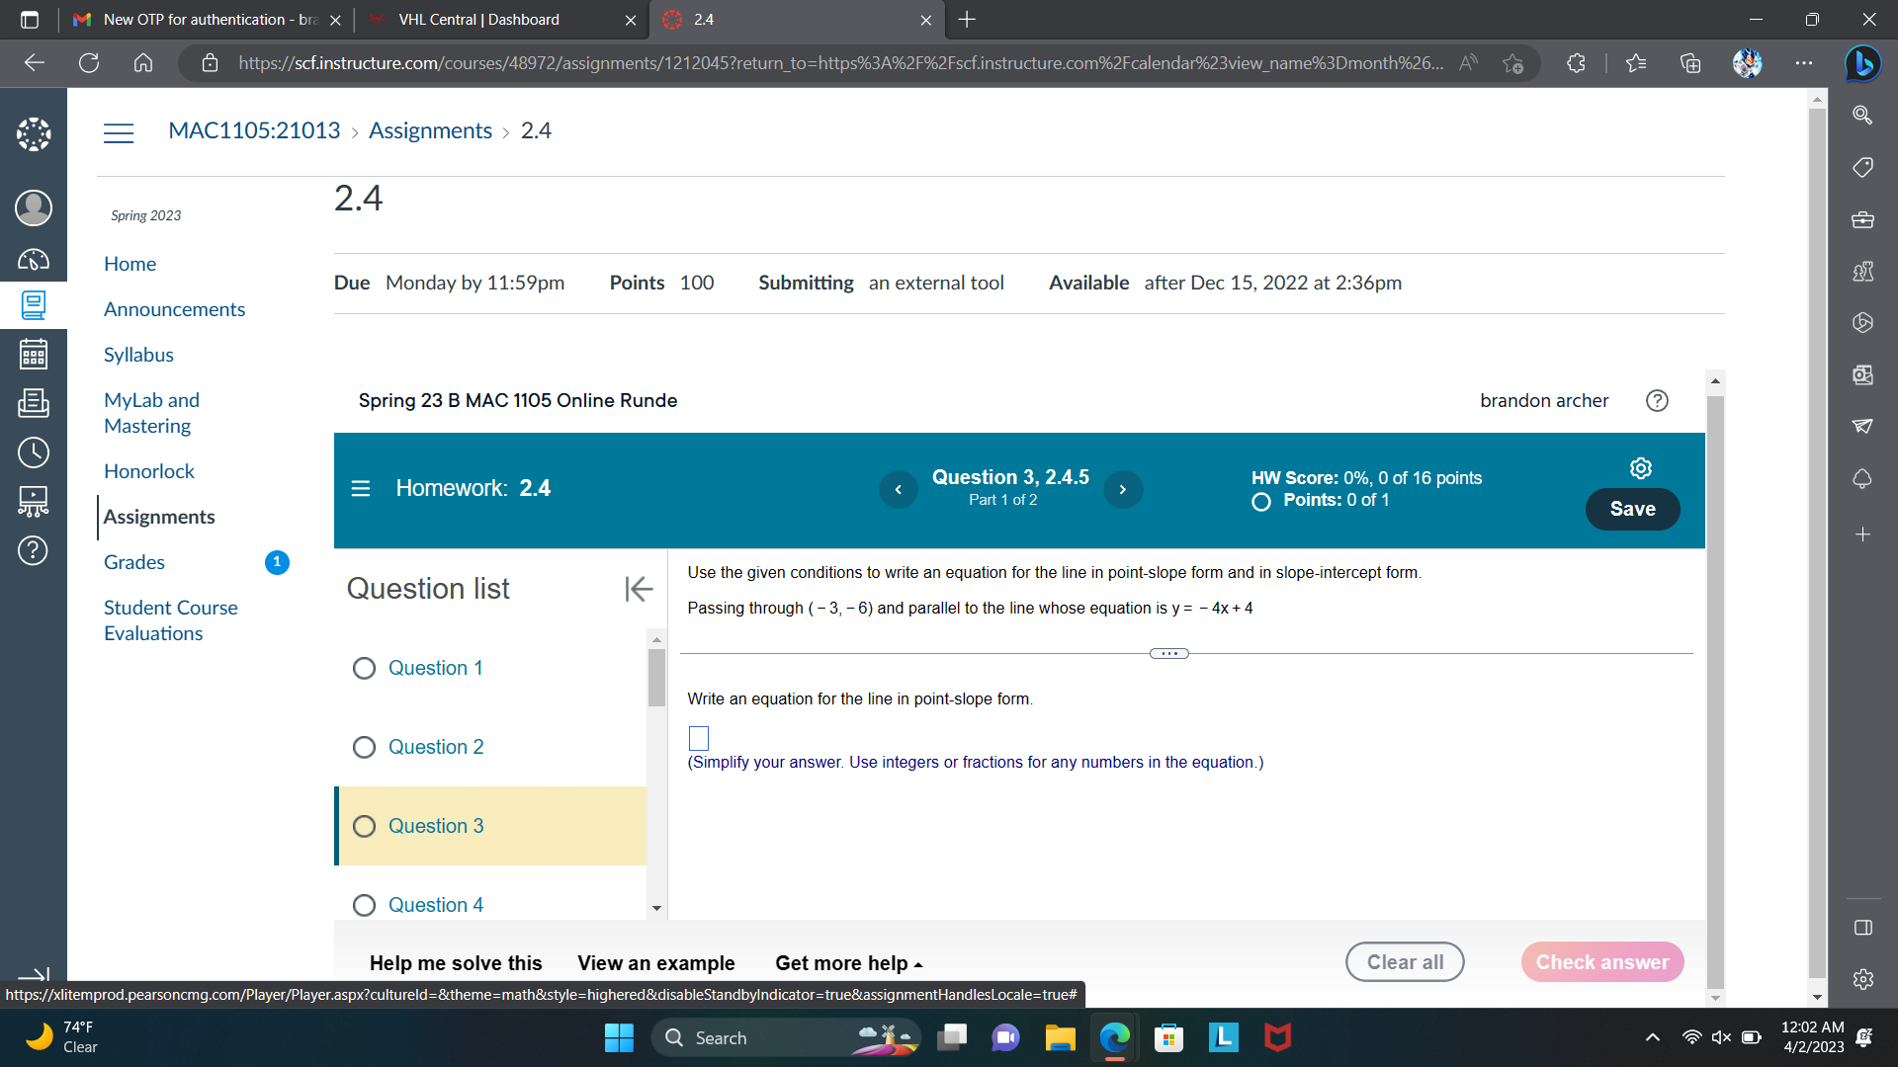The width and height of the screenshot is (1898, 1067).
Task: Select the Points 0 of 1 radio button
Action: click(1259, 502)
